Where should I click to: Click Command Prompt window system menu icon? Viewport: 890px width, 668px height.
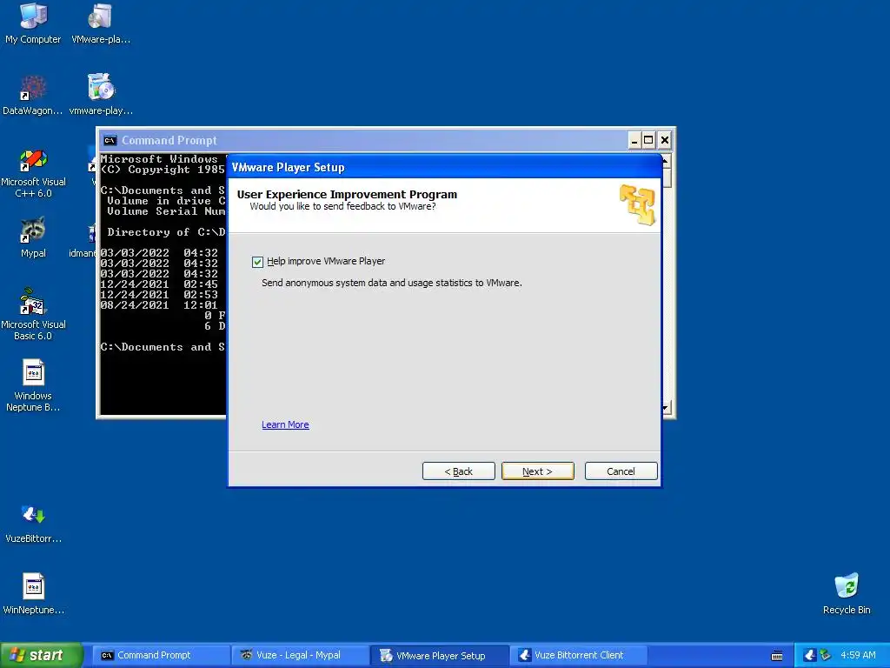point(110,140)
